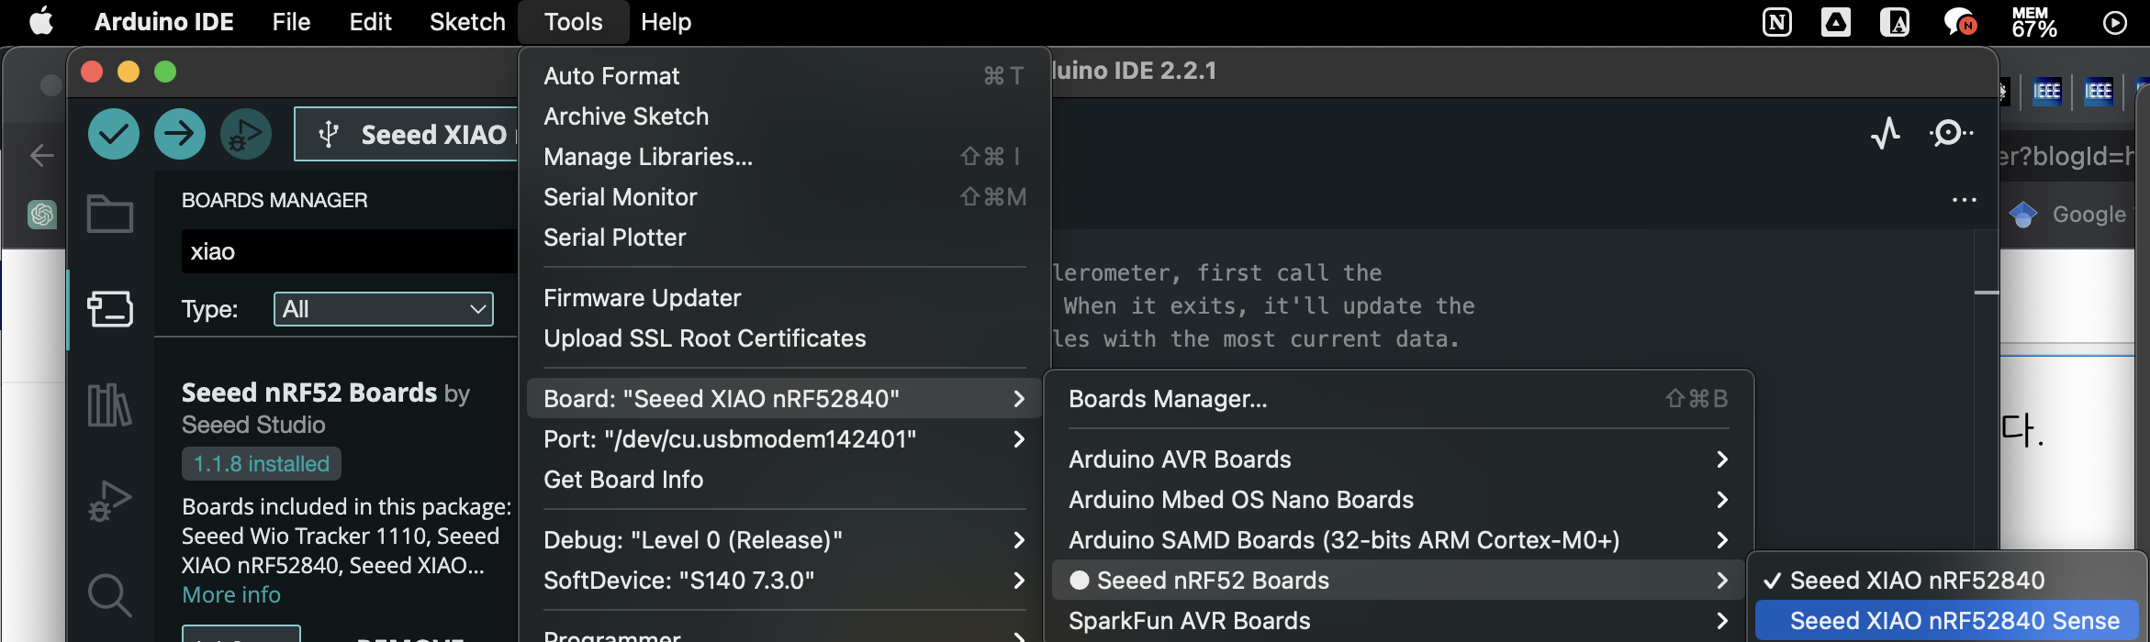Open the Library Manager sidebar icon
The height and width of the screenshot is (642, 2150).
pos(110,404)
